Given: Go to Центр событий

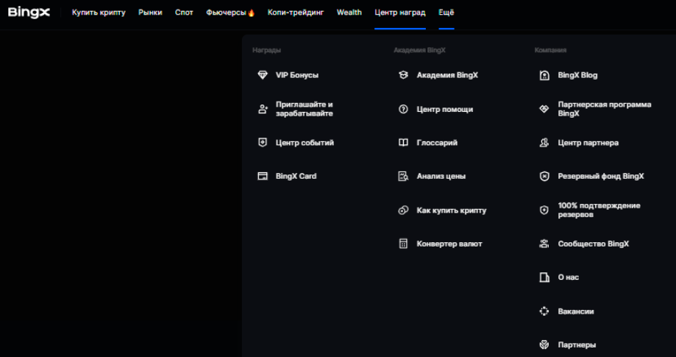Looking at the screenshot, I should tap(305, 143).
